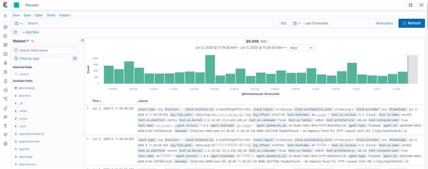Click the Last 15 minutes time range

pos(316,23)
